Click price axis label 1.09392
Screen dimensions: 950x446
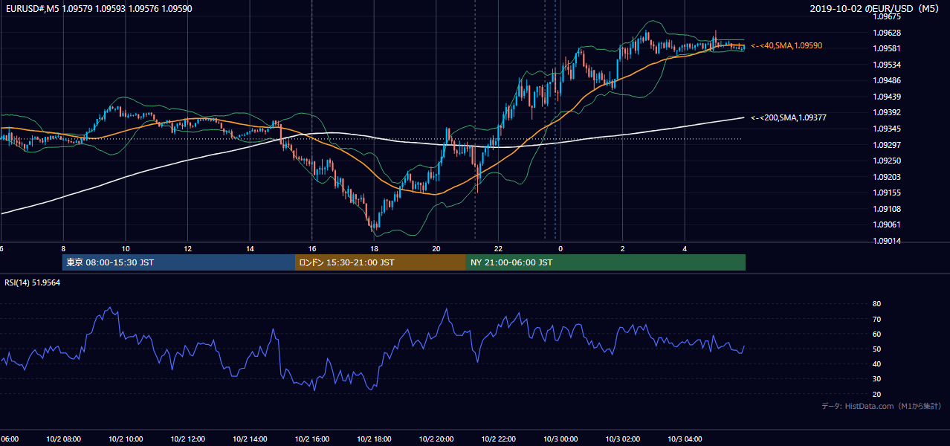pos(885,113)
